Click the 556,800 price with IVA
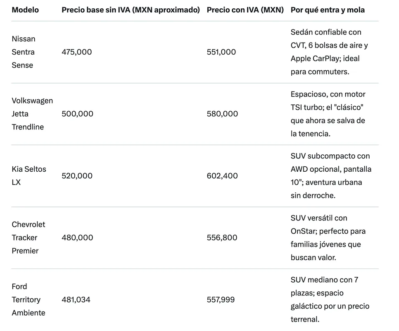The image size is (399, 331). pos(222,237)
